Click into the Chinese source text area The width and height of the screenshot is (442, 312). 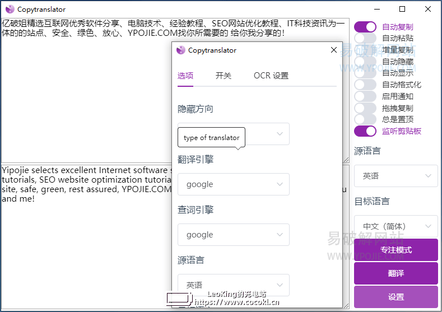175,90
